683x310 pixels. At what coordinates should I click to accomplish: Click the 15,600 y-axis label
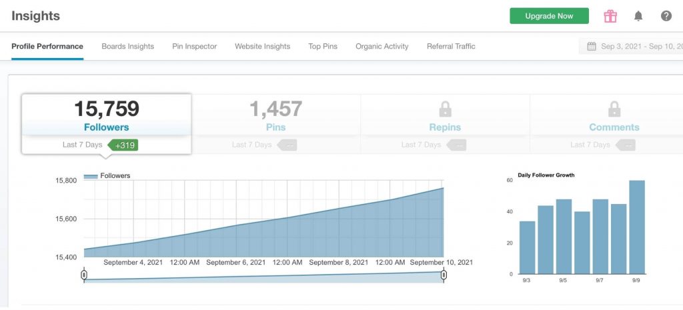(66, 219)
